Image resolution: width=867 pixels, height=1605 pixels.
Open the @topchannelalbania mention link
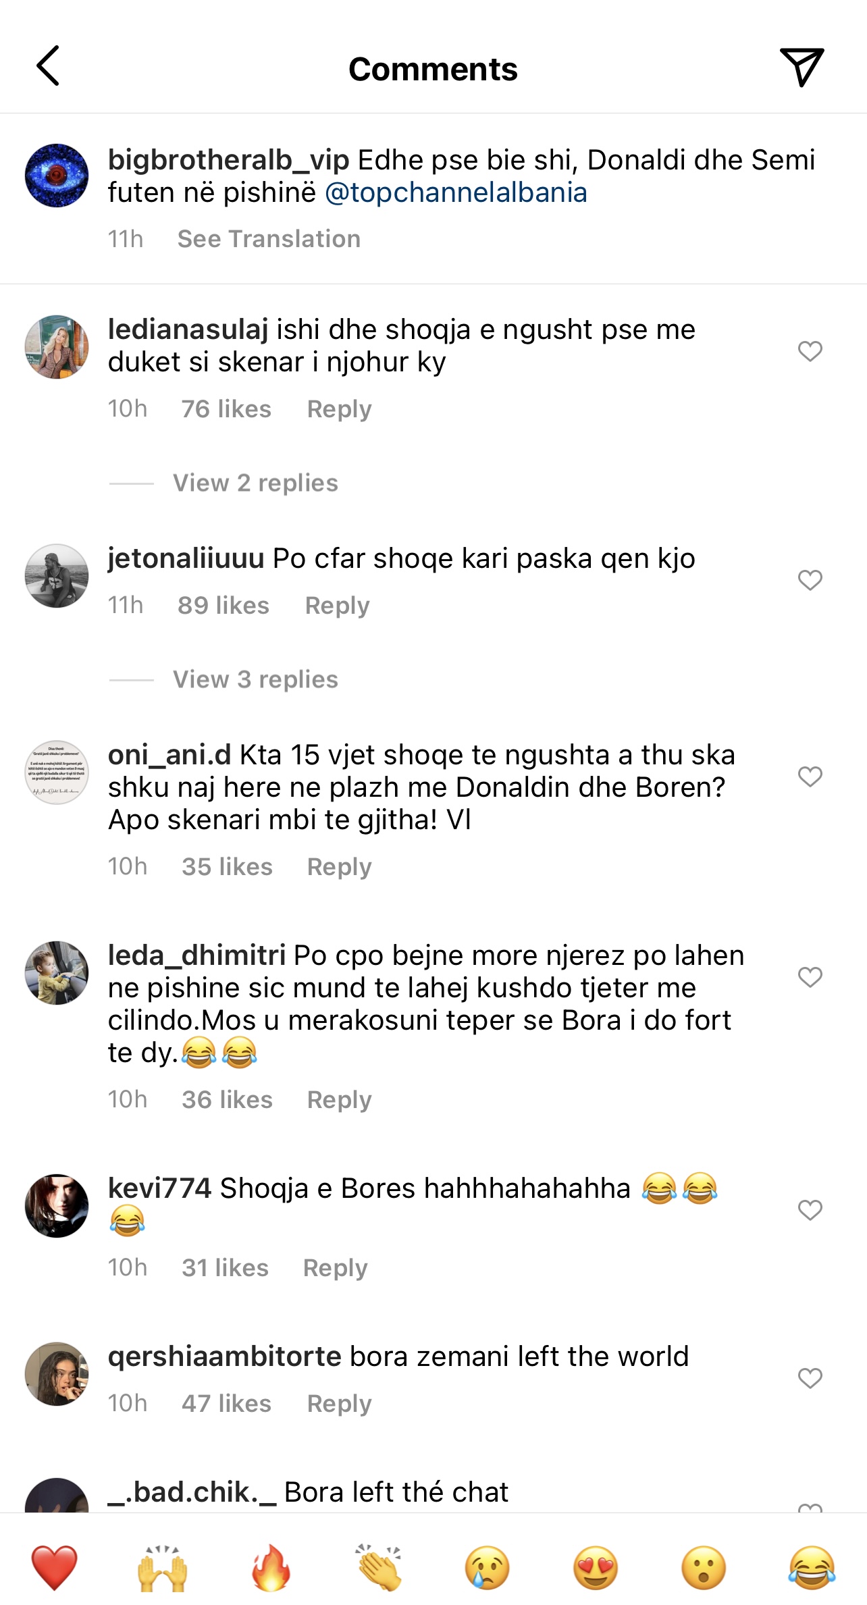456,193
